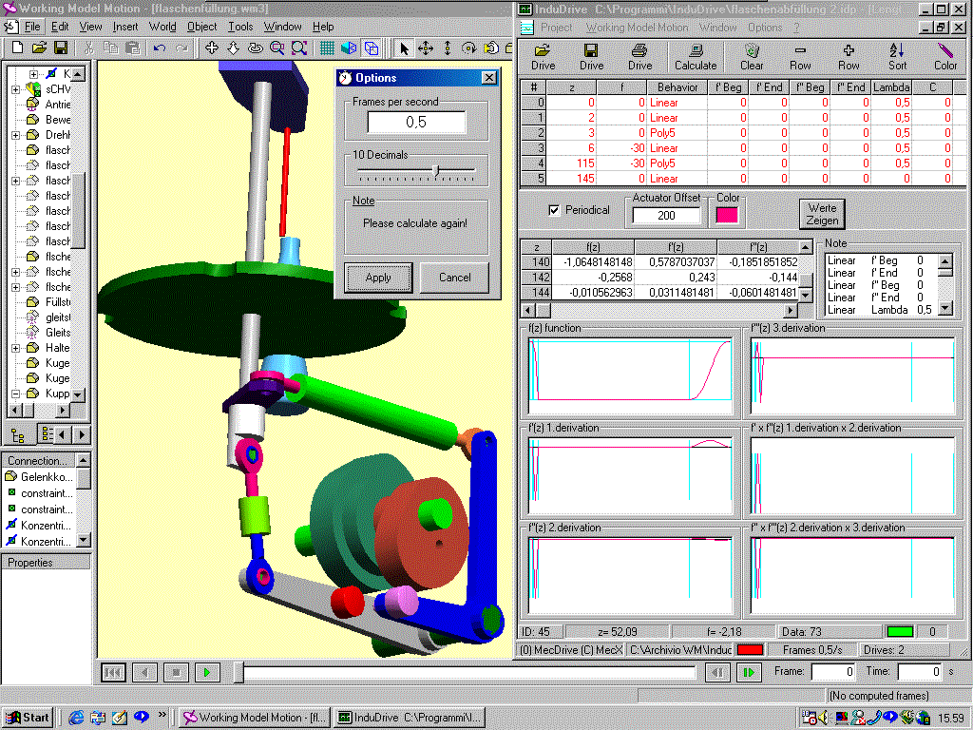
Task: Switch to Working Model Motion taskbar button
Action: 255,718
